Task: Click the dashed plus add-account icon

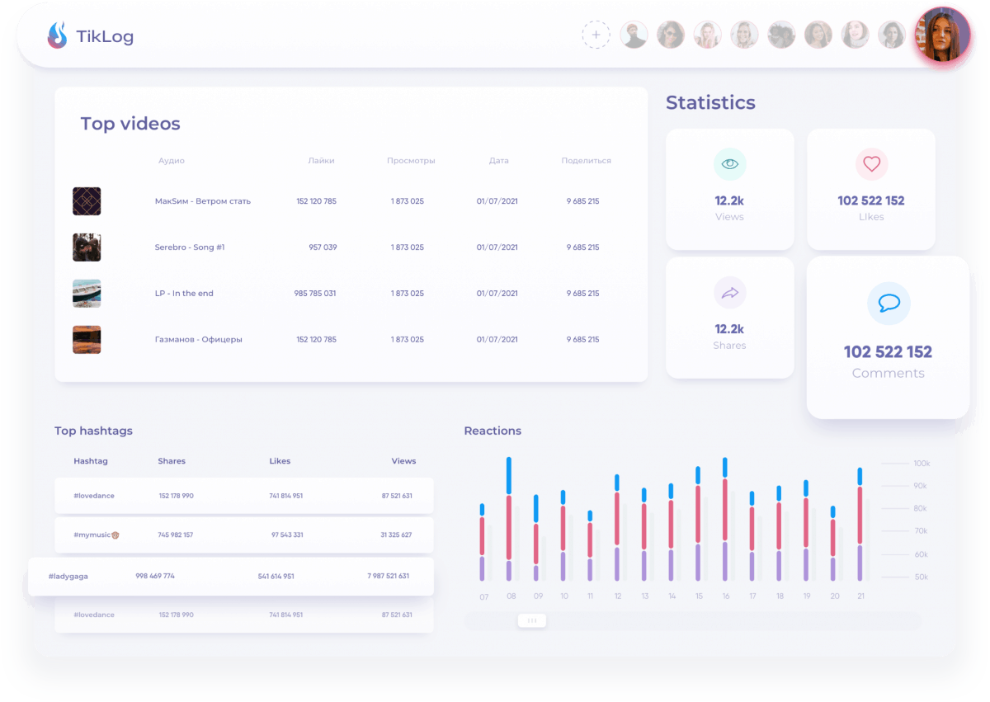Action: tap(596, 35)
